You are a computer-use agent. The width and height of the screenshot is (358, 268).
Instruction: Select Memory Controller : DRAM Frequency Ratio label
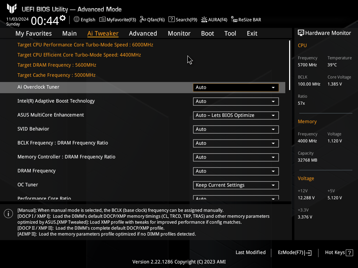[66, 157]
